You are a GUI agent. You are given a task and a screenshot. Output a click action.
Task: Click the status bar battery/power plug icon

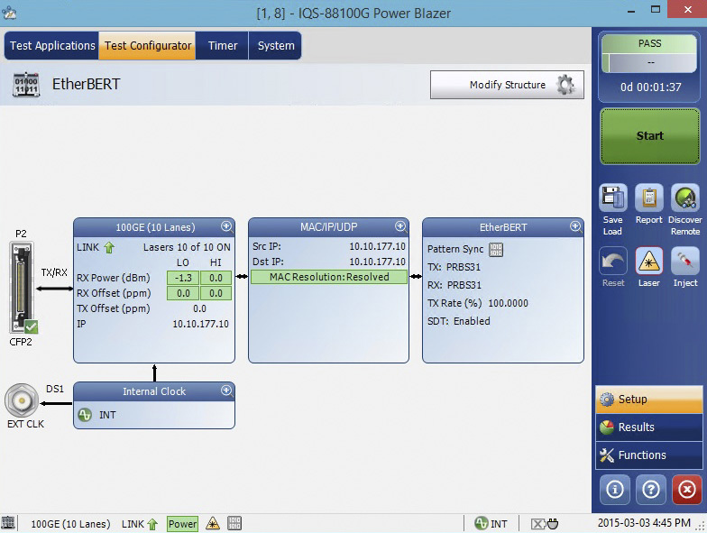[x=545, y=523]
